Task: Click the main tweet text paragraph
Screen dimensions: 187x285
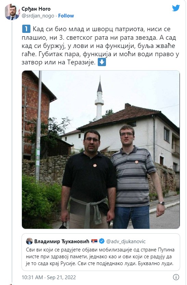Action: (x=100, y=46)
